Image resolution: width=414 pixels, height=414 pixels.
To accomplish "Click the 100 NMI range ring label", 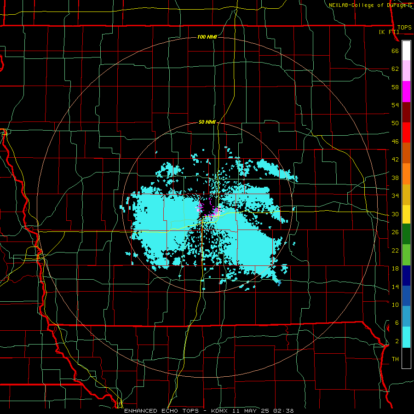I will [x=207, y=37].
